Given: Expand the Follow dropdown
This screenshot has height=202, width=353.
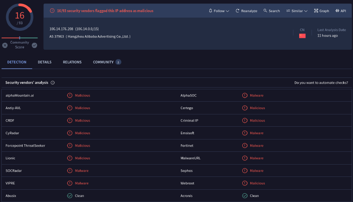Looking at the screenshot, I should 218,11.
